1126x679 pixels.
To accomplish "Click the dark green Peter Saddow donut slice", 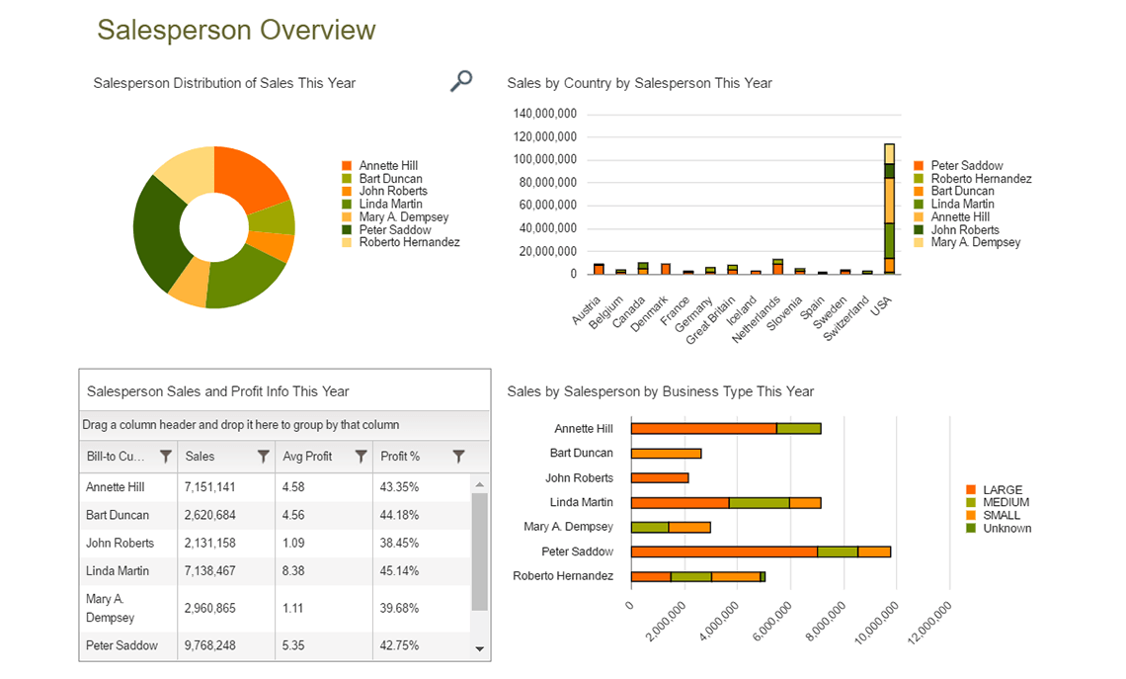I will tap(158, 233).
